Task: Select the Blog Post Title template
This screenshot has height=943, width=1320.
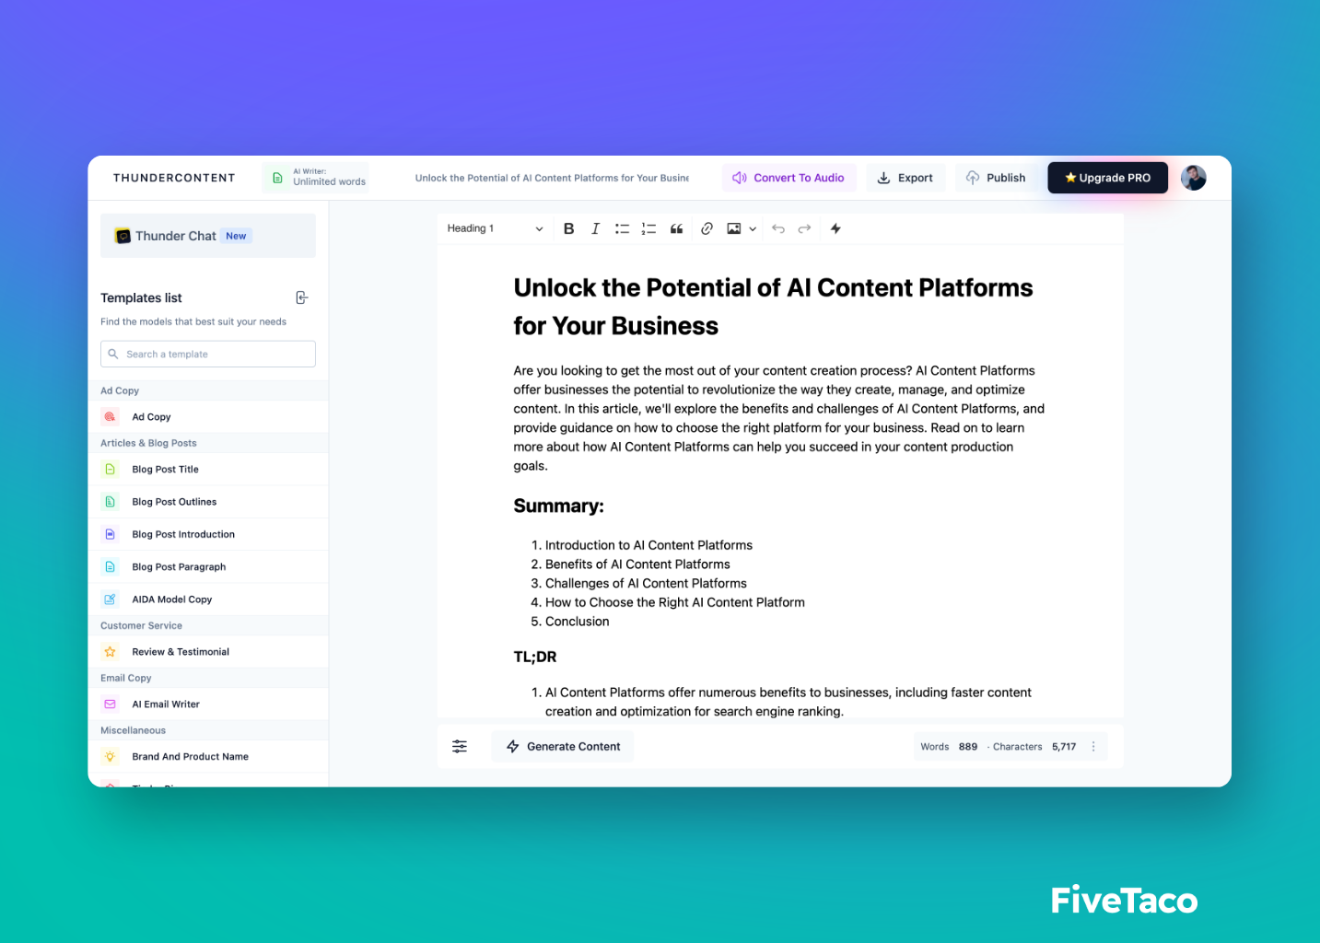Action: pyautogui.click(x=208, y=470)
